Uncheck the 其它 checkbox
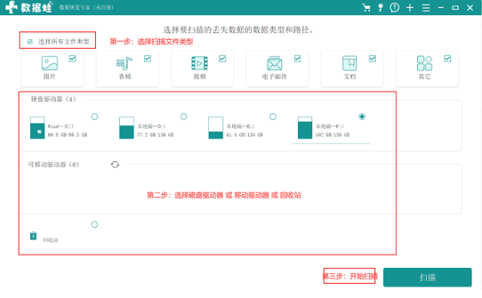 pyautogui.click(x=447, y=58)
